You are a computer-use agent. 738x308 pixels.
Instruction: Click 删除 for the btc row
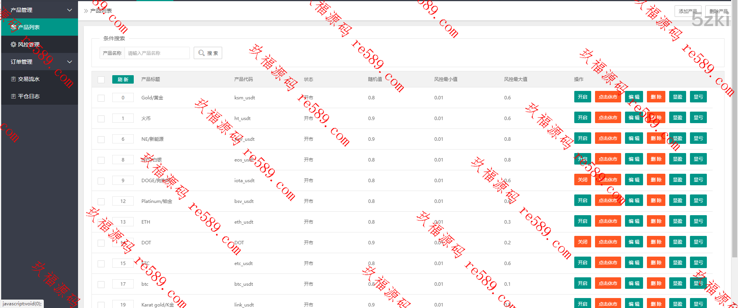click(656, 283)
